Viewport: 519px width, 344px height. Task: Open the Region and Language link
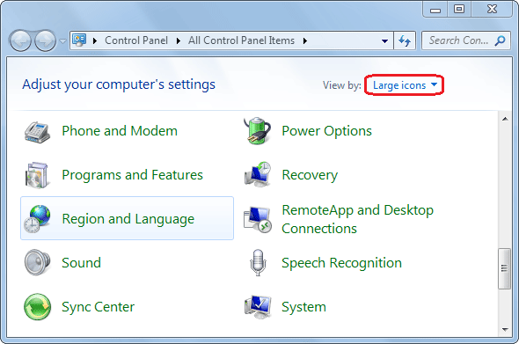click(128, 219)
